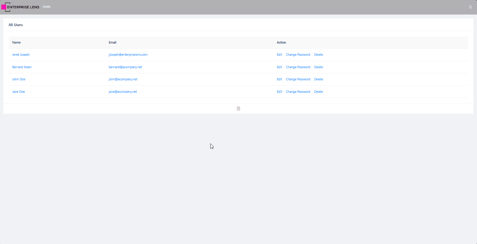Open the Users navigation item
This screenshot has width=477, height=244.
tap(47, 7)
